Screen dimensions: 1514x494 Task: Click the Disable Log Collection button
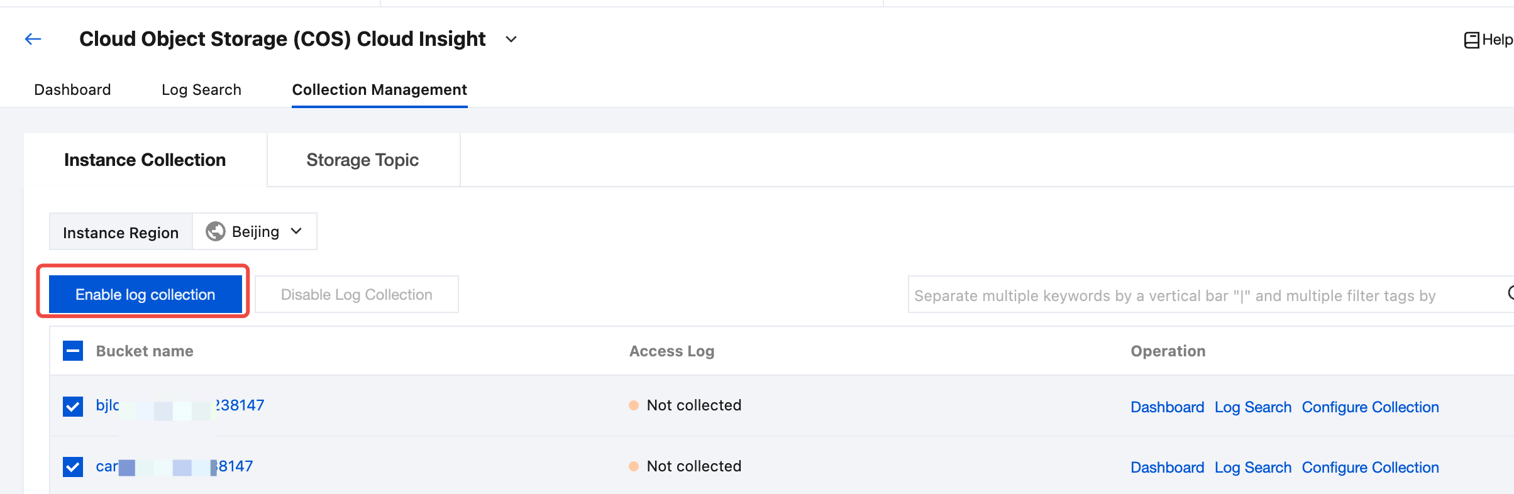(x=356, y=295)
